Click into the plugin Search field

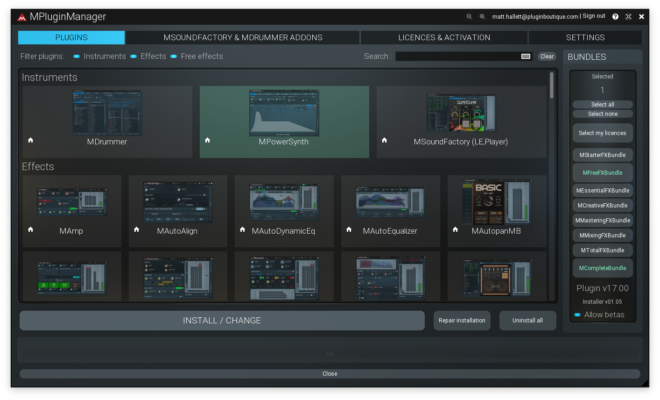click(457, 57)
